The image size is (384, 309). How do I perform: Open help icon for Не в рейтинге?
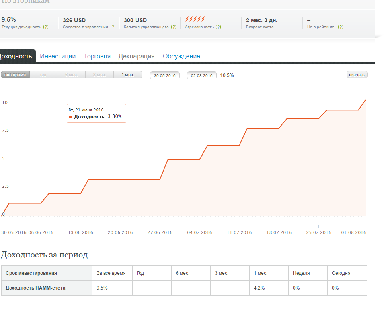[x=341, y=27]
